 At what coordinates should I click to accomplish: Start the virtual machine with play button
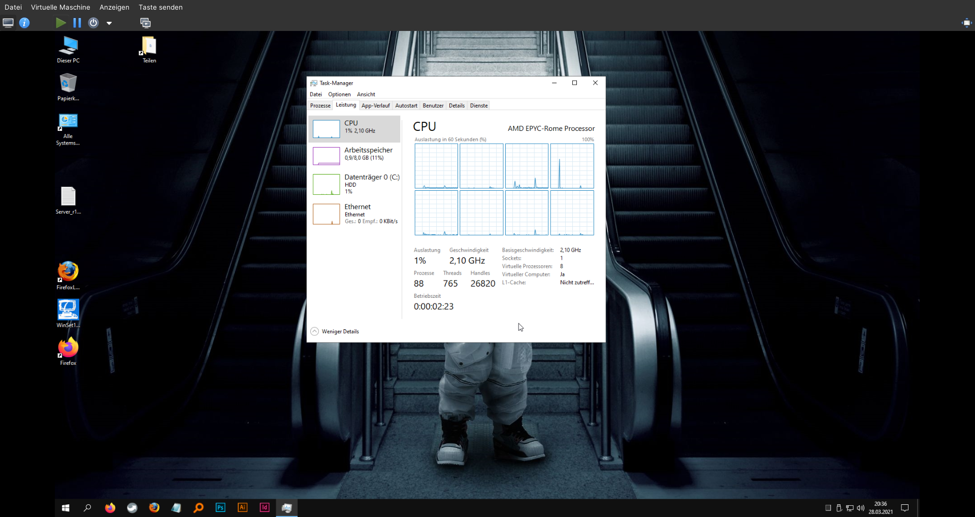pos(61,23)
